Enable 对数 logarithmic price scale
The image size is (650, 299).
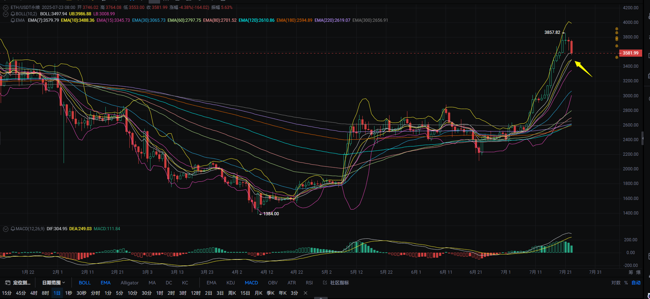click(616, 283)
